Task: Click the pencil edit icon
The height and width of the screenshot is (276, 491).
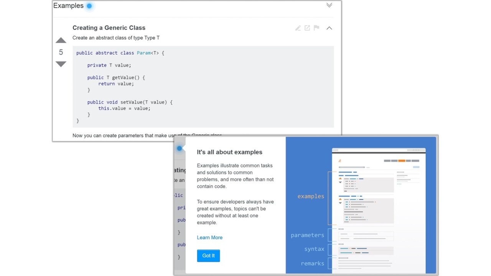Action: pos(298,28)
